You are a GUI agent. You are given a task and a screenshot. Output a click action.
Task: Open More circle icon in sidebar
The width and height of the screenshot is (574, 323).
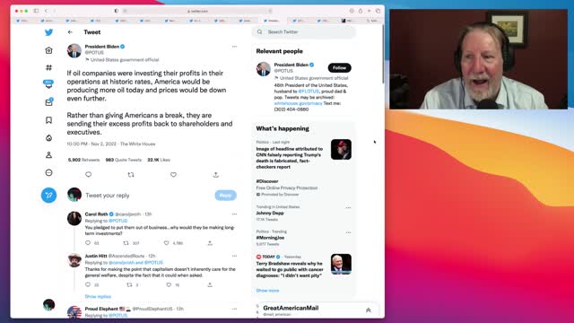click(x=48, y=172)
